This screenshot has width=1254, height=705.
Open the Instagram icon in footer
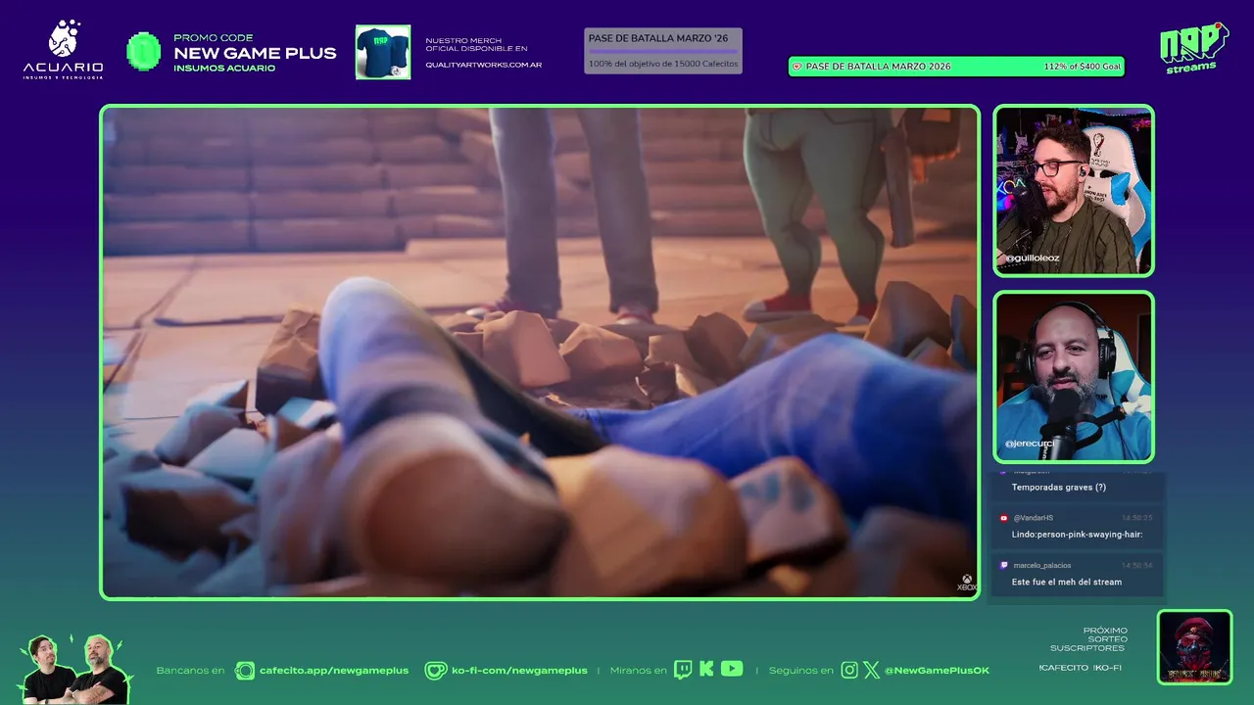coord(849,671)
